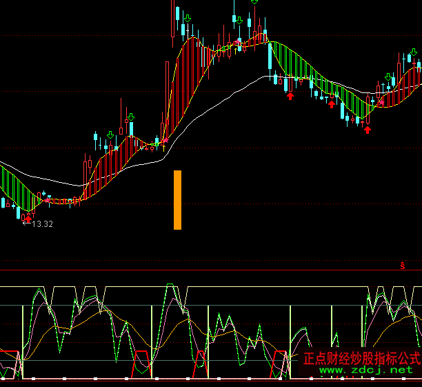Click the 13.32 low price label
Screen dimensions: 422x387
[42, 224]
